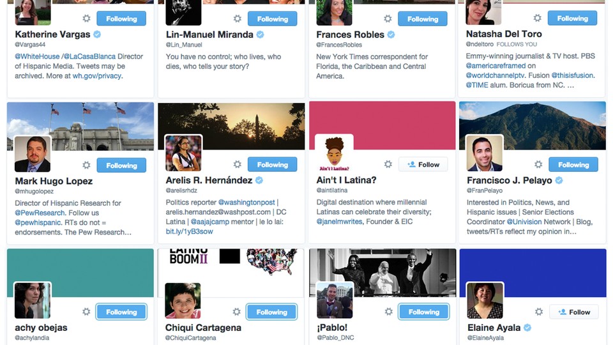Toggle Following button for Chiqui Cartagena
The width and height of the screenshot is (613, 345).
pos(272,312)
